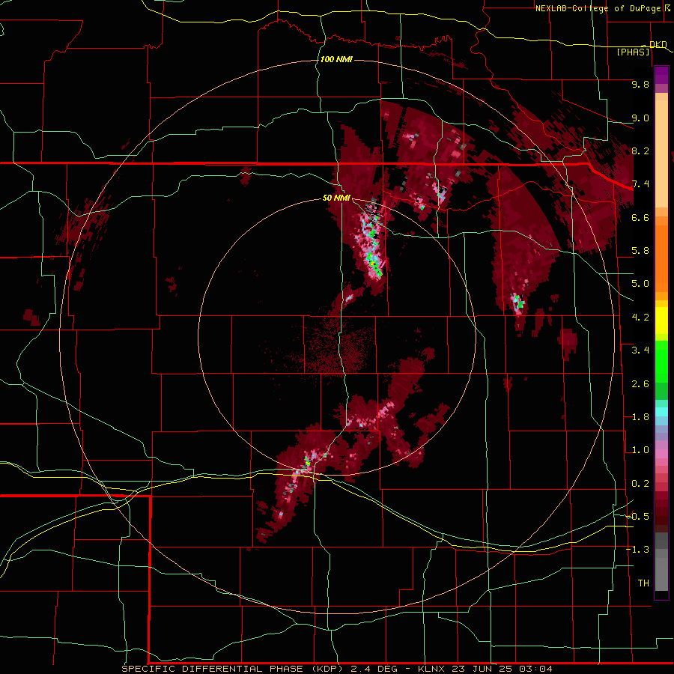Click the -1.3 colorbar scale label
This screenshot has width=674, height=674.
637,550
